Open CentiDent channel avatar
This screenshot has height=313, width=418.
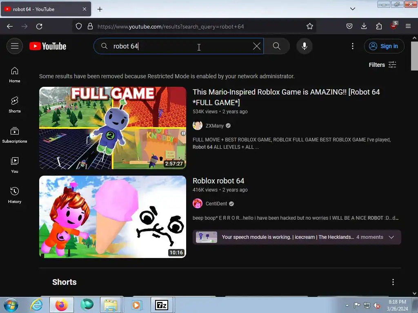pyautogui.click(x=198, y=204)
